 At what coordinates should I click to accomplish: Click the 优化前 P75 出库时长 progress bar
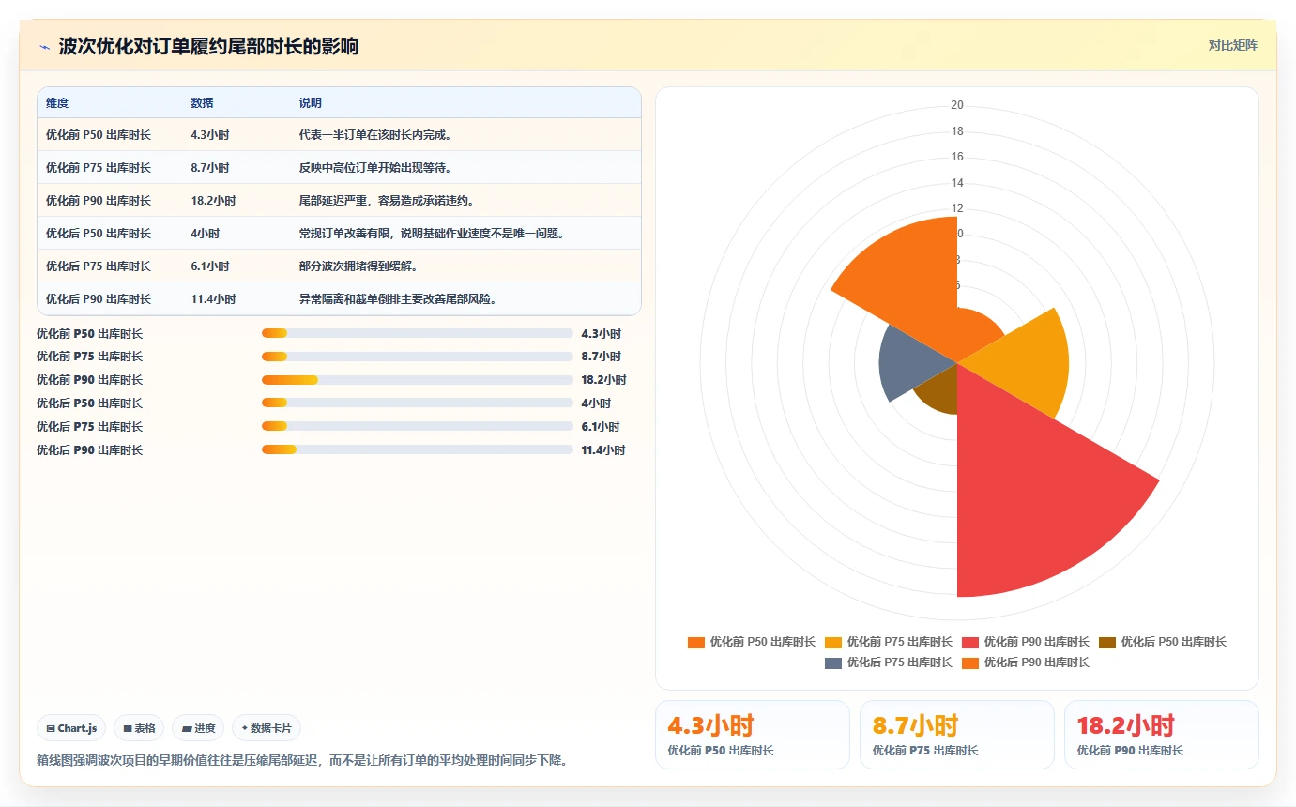[x=418, y=357]
